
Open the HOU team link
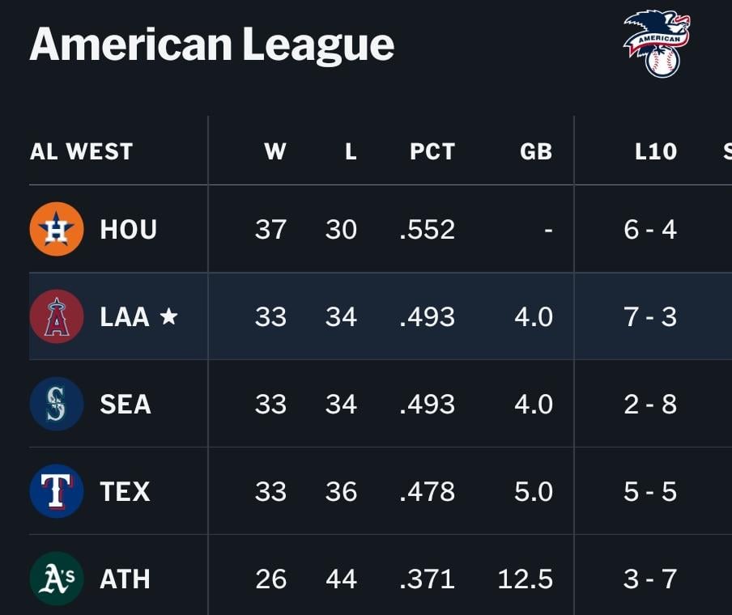[x=128, y=229]
